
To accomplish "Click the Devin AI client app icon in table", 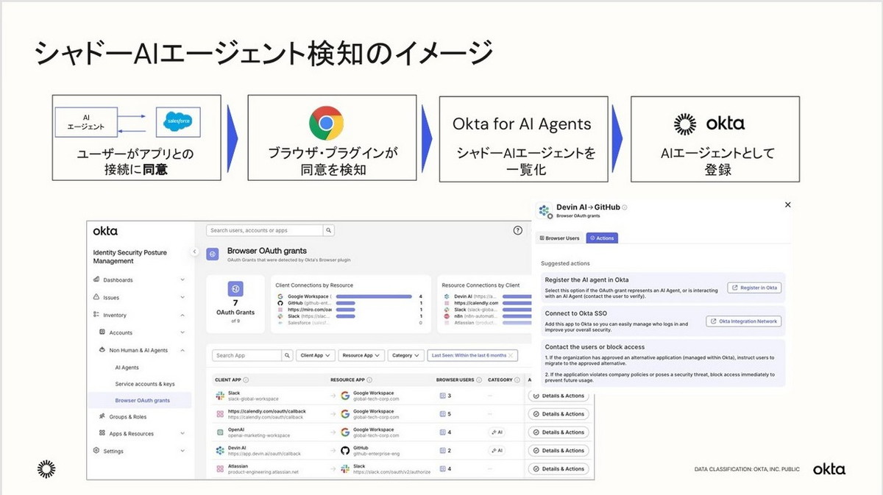I will coord(219,450).
